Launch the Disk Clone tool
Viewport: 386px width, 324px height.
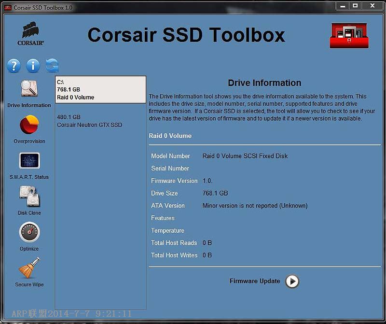[29, 199]
